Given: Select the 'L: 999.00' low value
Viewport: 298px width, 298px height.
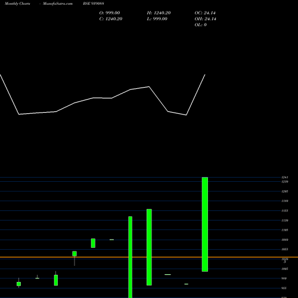Looking at the screenshot, I should coord(157,18).
